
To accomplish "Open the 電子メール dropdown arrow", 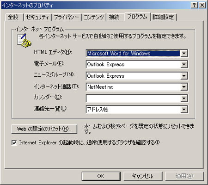I will [x=184, y=64].
